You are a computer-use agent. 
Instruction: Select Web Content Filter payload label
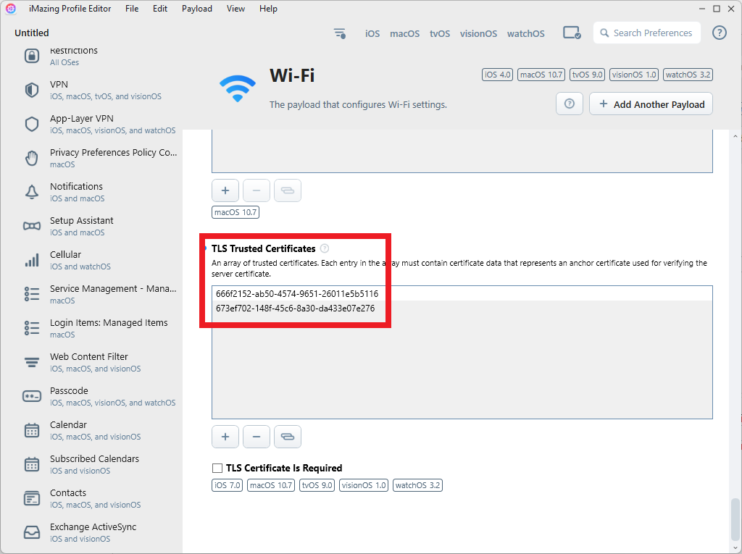89,356
